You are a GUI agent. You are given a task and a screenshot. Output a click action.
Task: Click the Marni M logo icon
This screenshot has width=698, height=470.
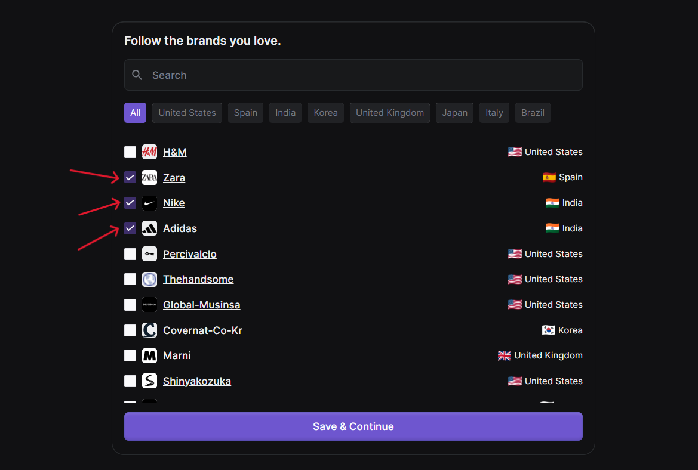149,355
